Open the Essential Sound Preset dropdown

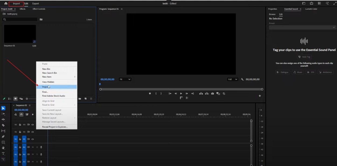(302, 27)
